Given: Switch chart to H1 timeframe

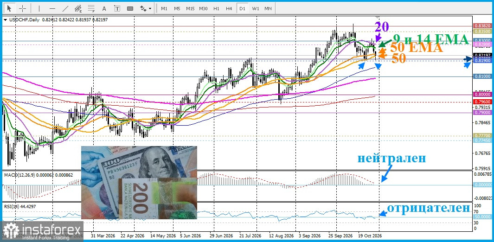Looking at the screenshot, I should 216,8.
